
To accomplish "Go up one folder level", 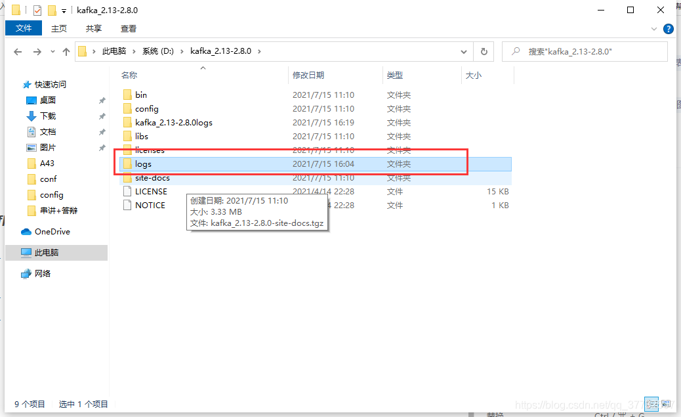I will click(66, 52).
